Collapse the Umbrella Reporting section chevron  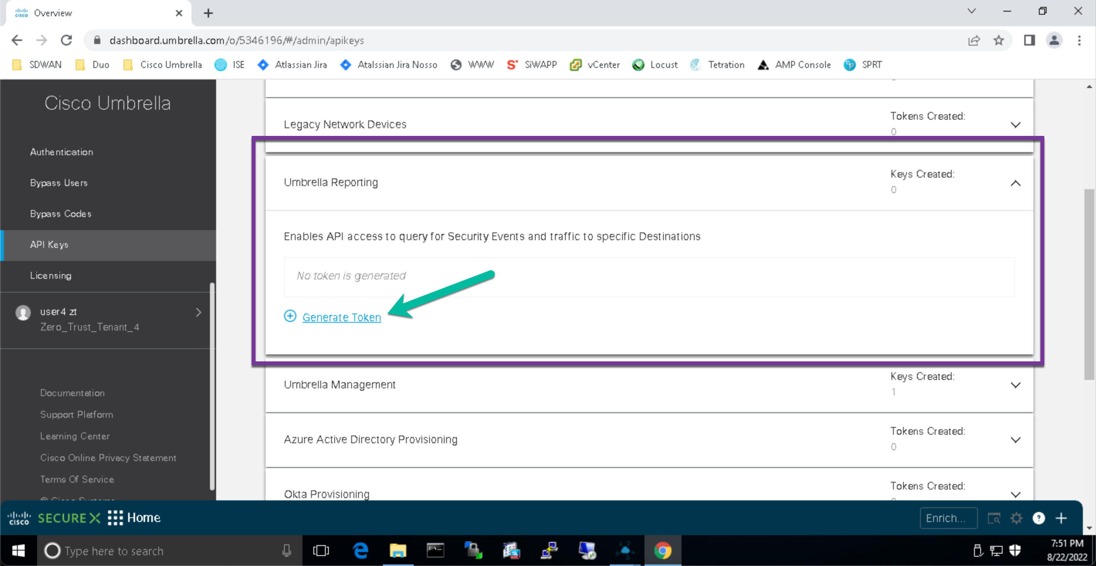pos(1016,183)
